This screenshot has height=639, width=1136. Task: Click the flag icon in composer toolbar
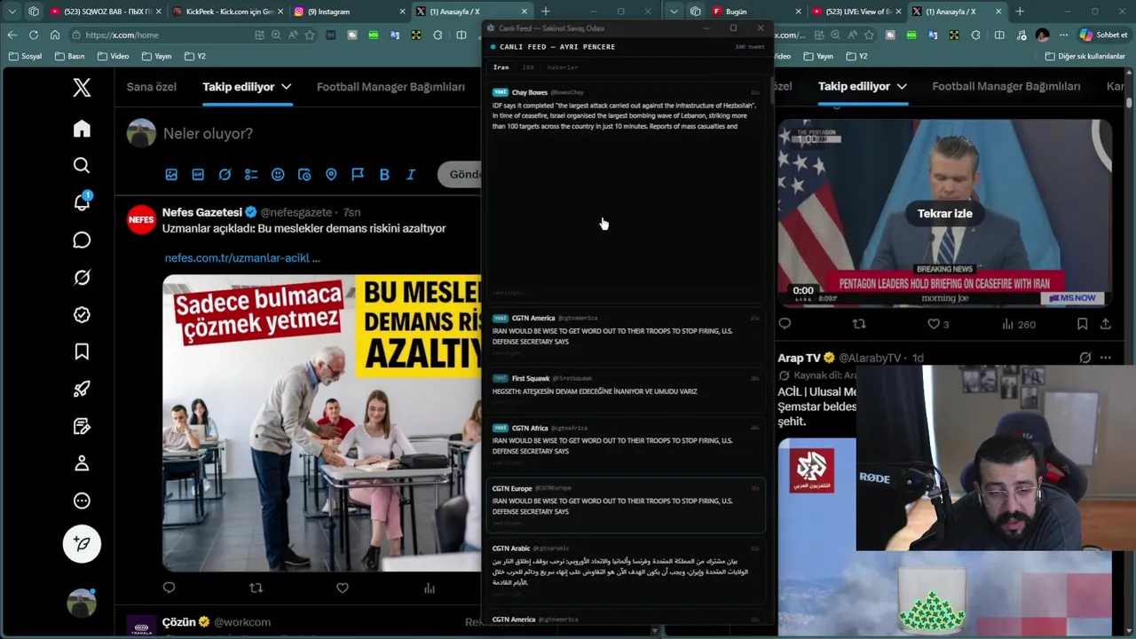(x=358, y=175)
